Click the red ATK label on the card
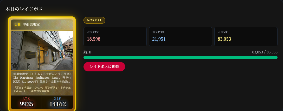Image resolution: width=283 pixels, height=111 pixels. pyautogui.click(x=27, y=98)
